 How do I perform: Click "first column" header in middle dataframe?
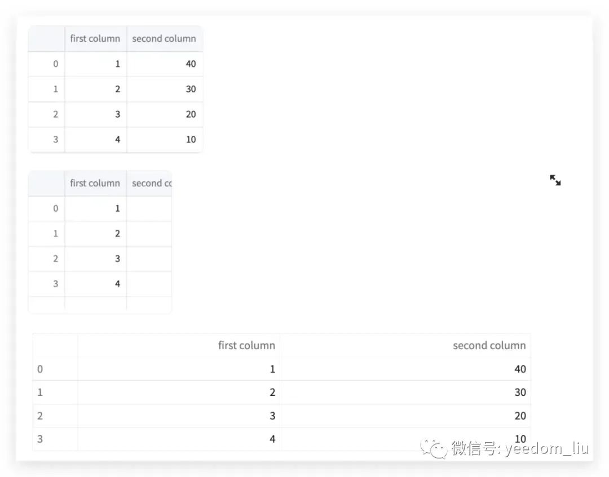point(95,183)
